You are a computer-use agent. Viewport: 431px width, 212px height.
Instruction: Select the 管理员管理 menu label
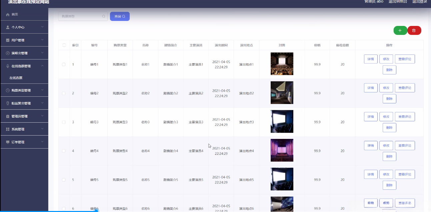coord(19,116)
